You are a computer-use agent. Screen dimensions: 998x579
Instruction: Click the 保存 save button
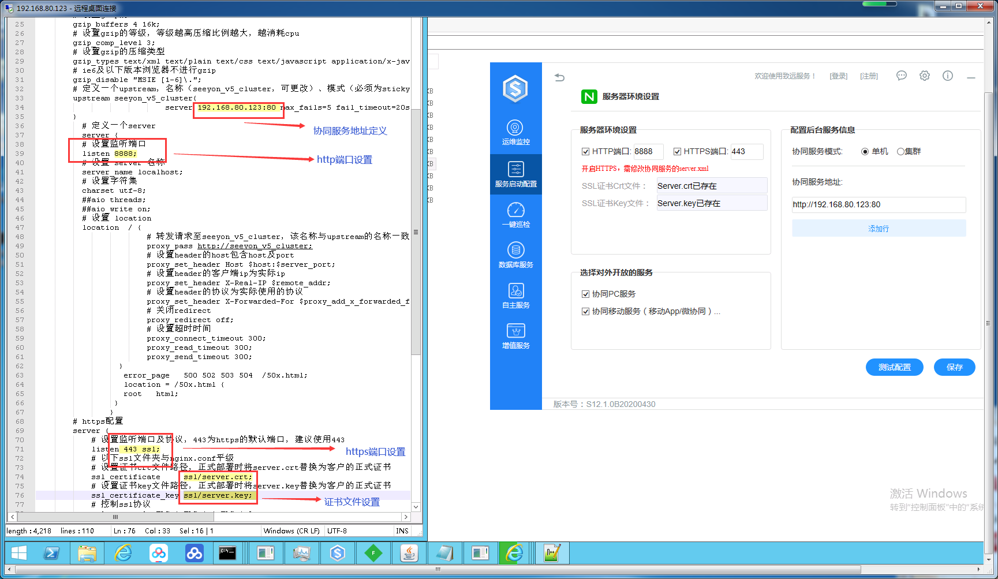954,367
